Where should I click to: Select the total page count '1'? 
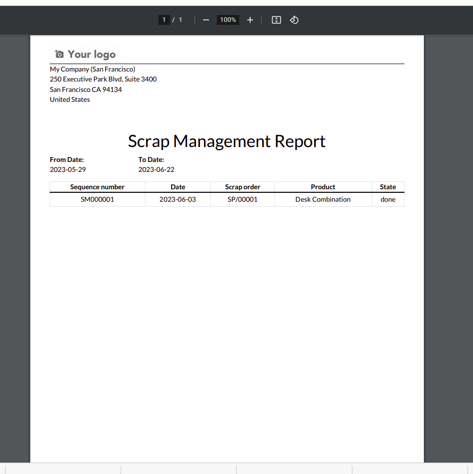(x=180, y=20)
